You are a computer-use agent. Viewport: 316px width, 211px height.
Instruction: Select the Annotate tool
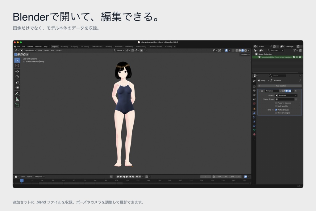(x=17, y=94)
